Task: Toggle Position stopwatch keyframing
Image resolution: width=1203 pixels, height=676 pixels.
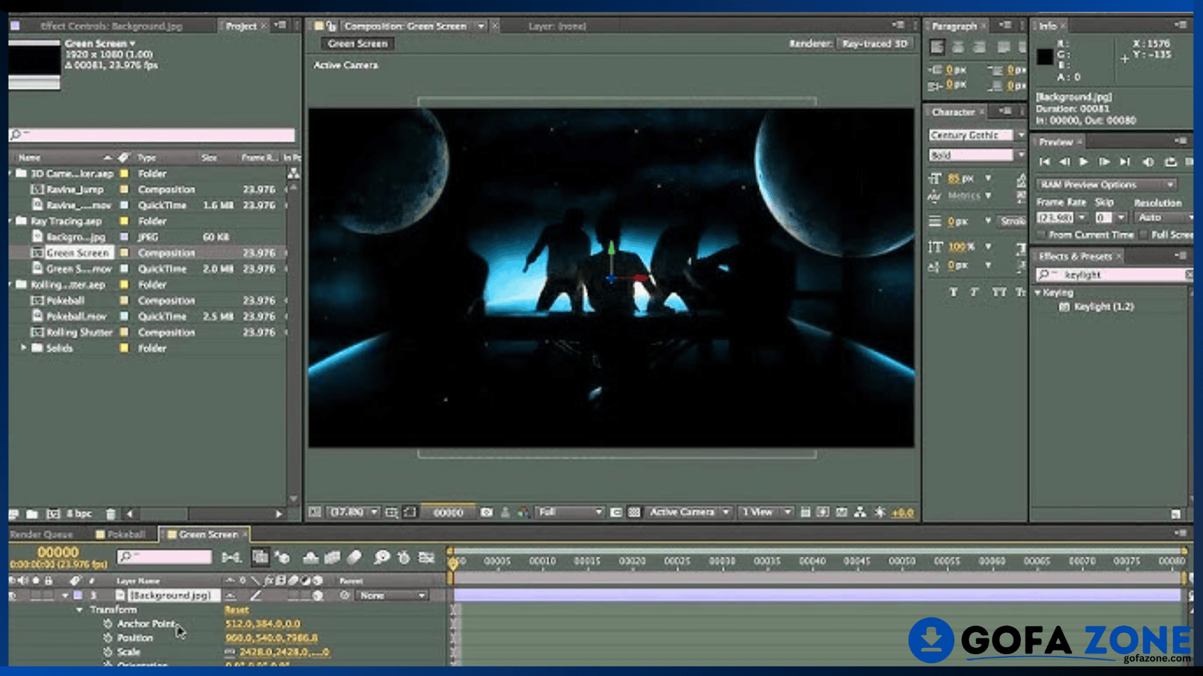Action: tap(108, 638)
